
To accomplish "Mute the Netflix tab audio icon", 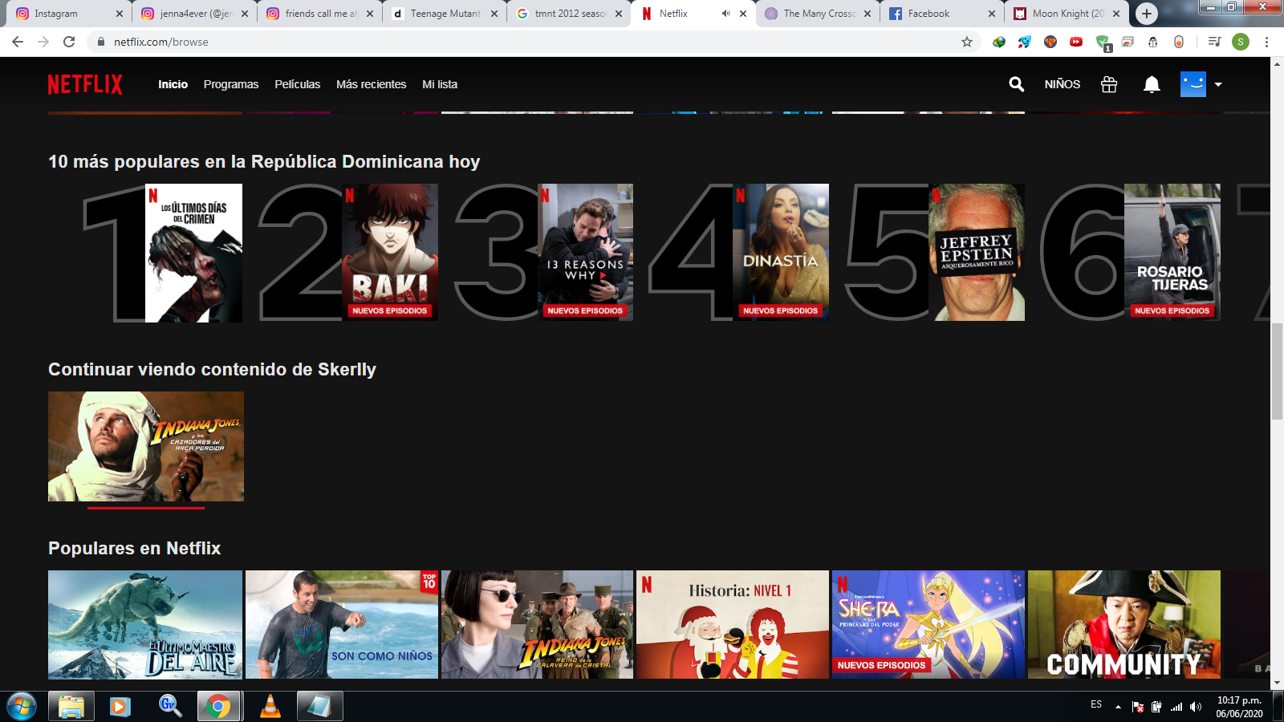I will 725,14.
